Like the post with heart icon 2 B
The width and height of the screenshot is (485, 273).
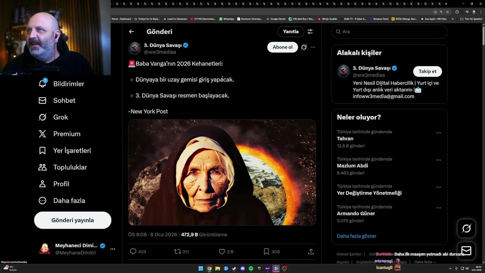tap(222, 251)
